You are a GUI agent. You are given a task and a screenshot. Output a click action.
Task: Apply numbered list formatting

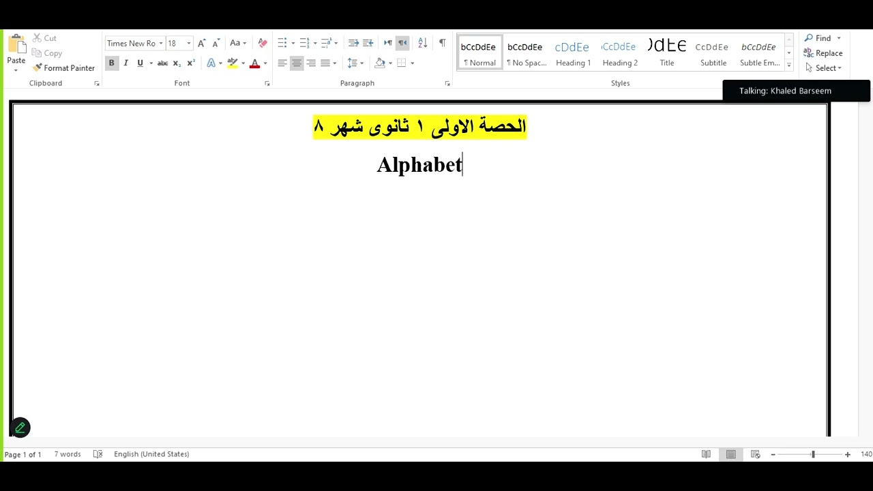304,43
